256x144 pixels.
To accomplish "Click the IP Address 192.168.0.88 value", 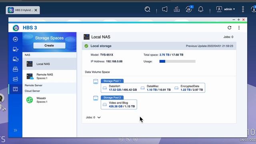I will pos(114,61).
